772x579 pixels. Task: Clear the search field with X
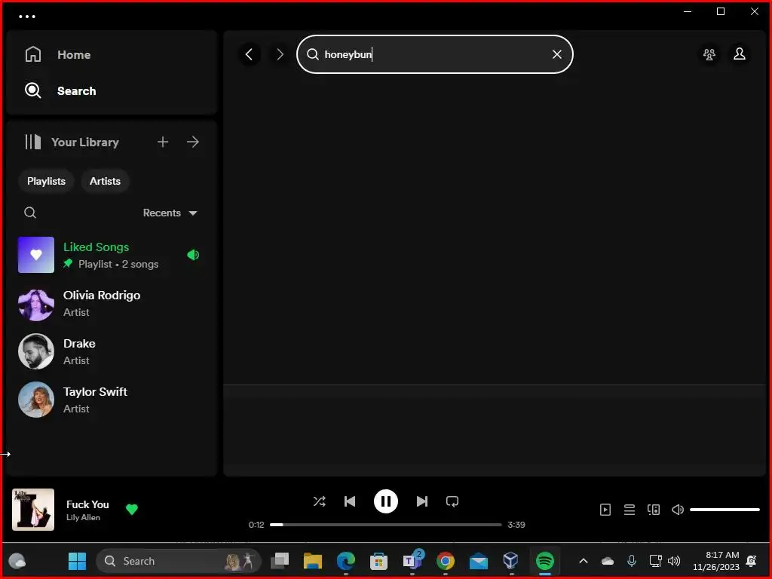[x=557, y=54]
